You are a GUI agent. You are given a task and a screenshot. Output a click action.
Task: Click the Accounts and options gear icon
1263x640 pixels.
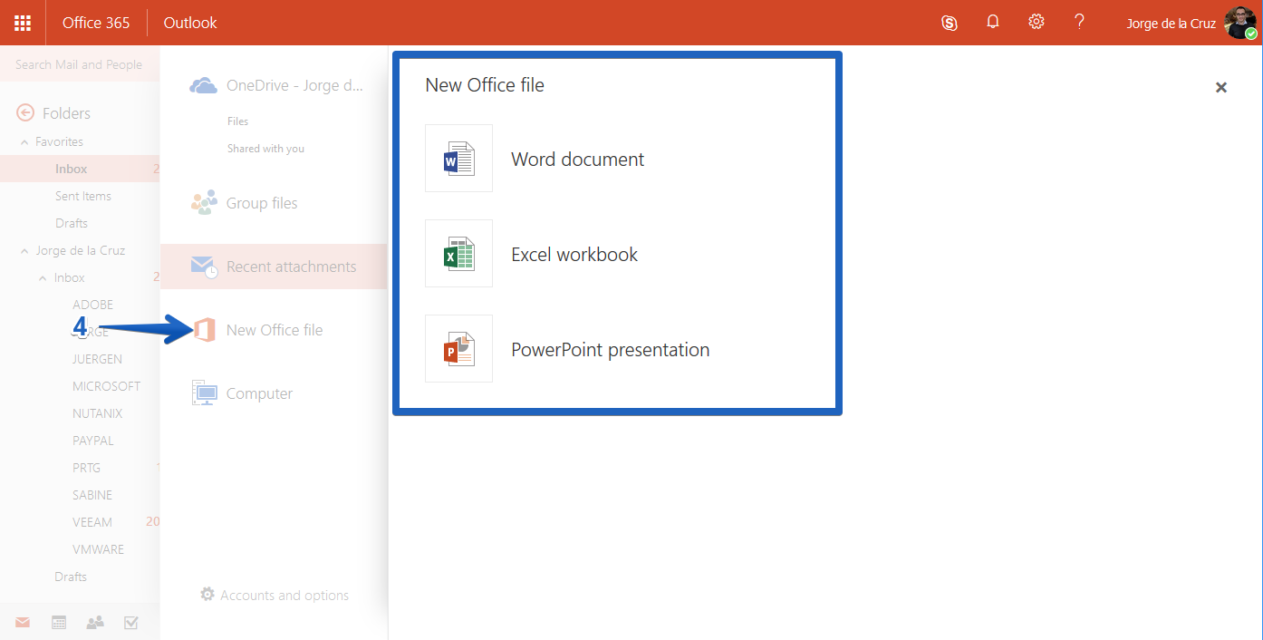[x=207, y=595]
